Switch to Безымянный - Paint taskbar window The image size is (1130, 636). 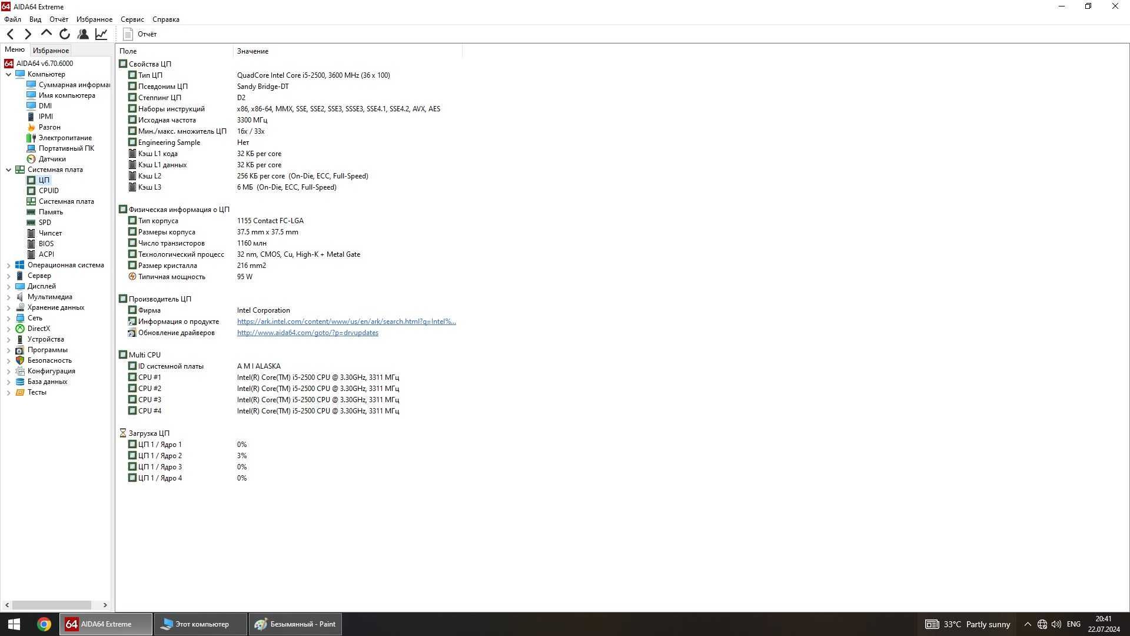(295, 624)
